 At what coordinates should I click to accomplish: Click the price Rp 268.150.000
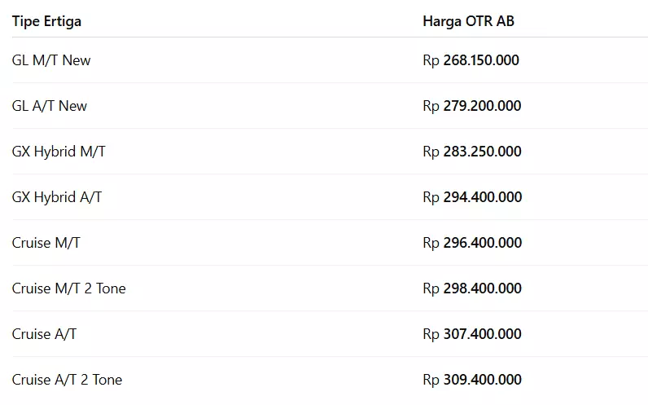[x=471, y=60]
